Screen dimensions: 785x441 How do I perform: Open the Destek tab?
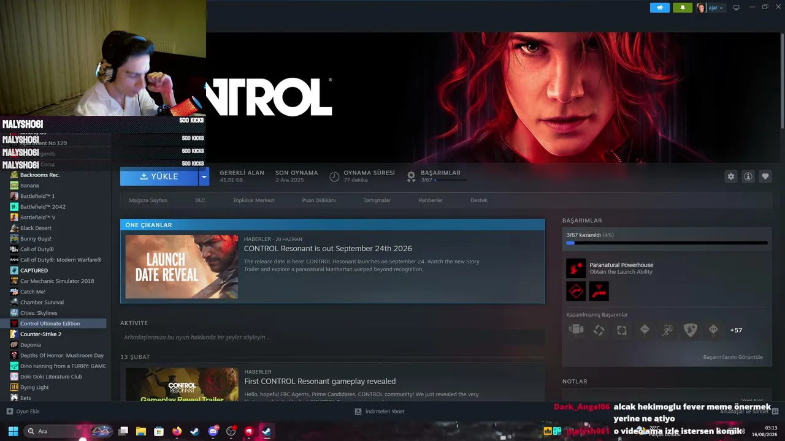[479, 200]
